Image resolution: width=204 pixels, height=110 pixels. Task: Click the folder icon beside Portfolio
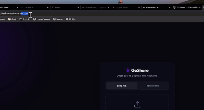pos(21,19)
